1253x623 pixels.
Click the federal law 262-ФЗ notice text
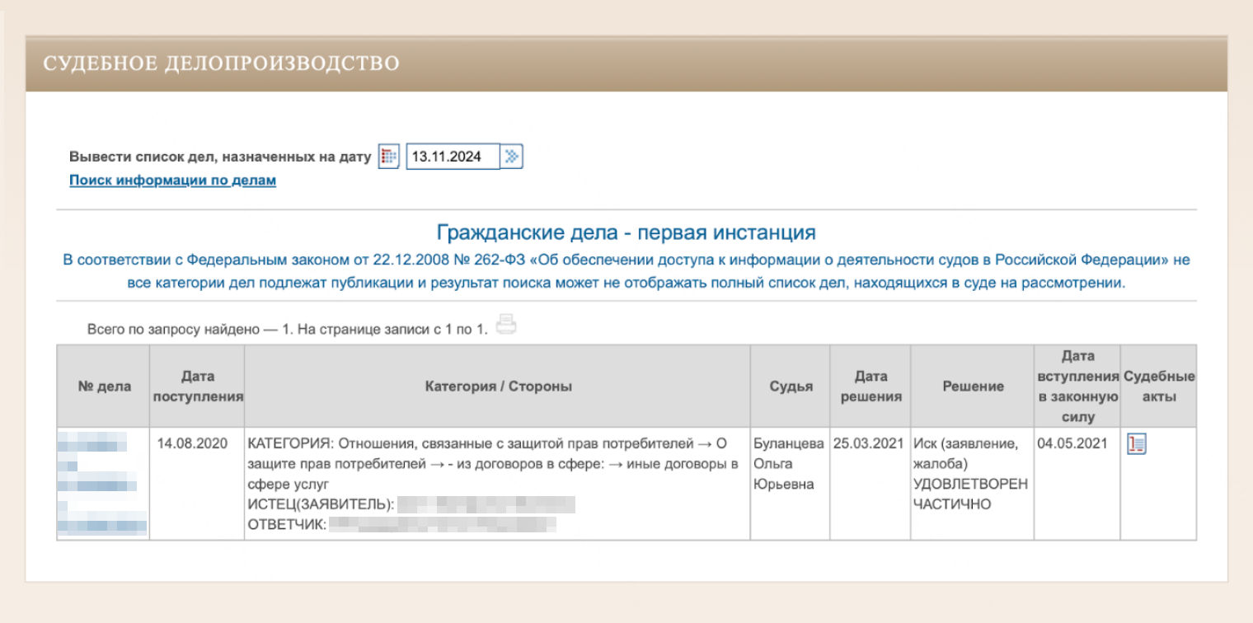(626, 271)
